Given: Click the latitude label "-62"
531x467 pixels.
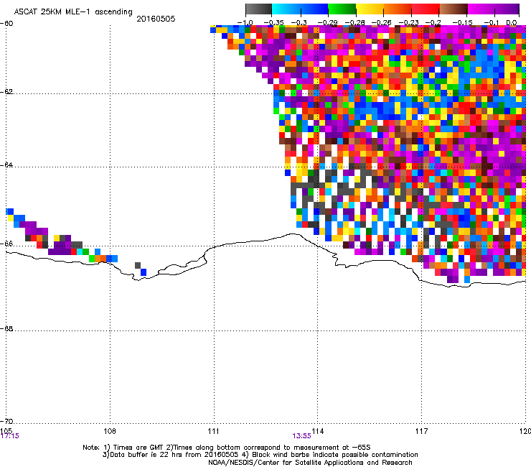Looking at the screenshot, I should point(6,92).
